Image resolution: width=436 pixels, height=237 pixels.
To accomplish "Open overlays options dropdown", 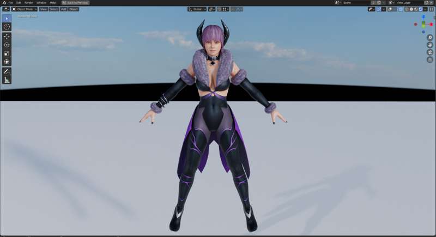I will (x=395, y=9).
